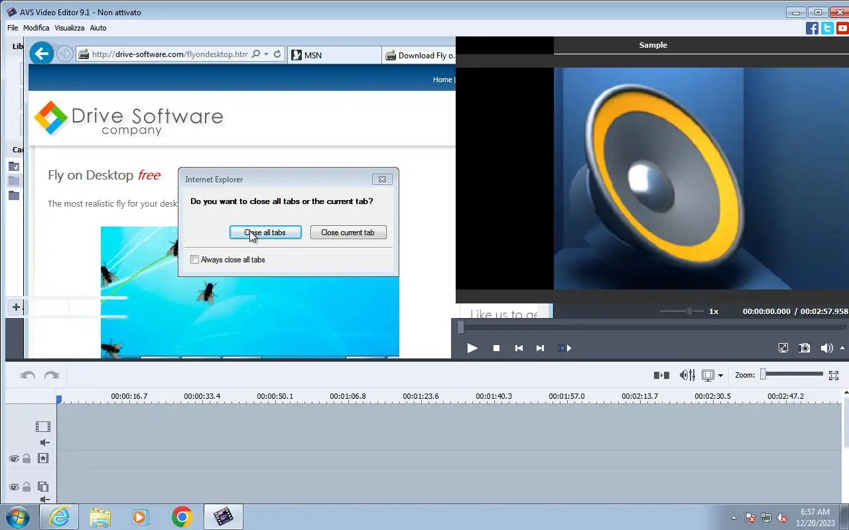Lock the video effects track
The height and width of the screenshot is (530, 849).
coord(27,458)
